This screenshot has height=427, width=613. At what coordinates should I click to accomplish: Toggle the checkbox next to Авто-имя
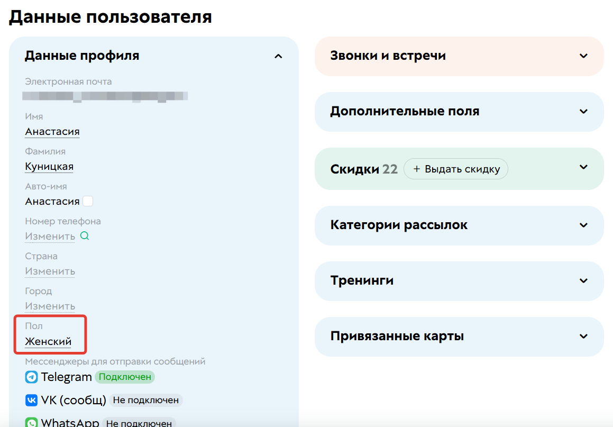[88, 201]
